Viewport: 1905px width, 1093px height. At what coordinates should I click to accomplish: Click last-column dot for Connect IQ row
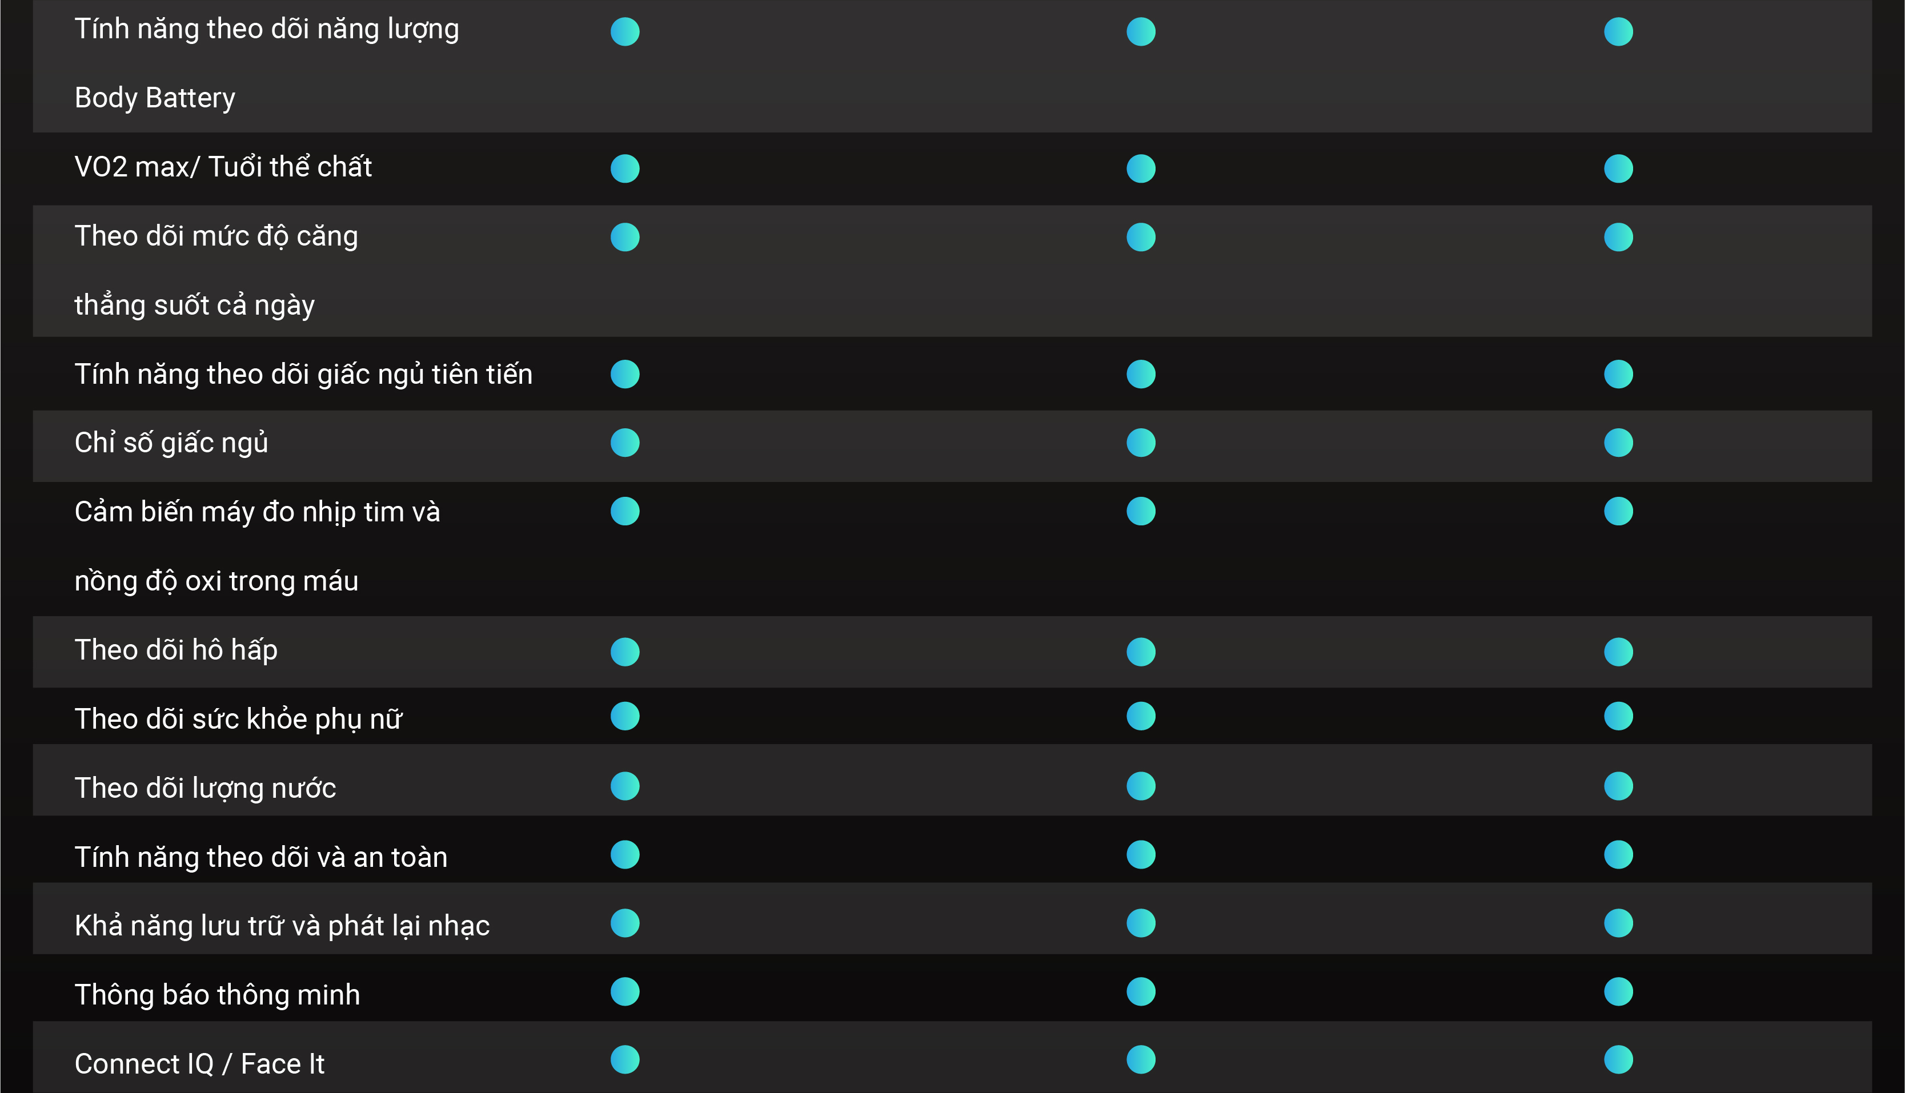pos(1618,1060)
